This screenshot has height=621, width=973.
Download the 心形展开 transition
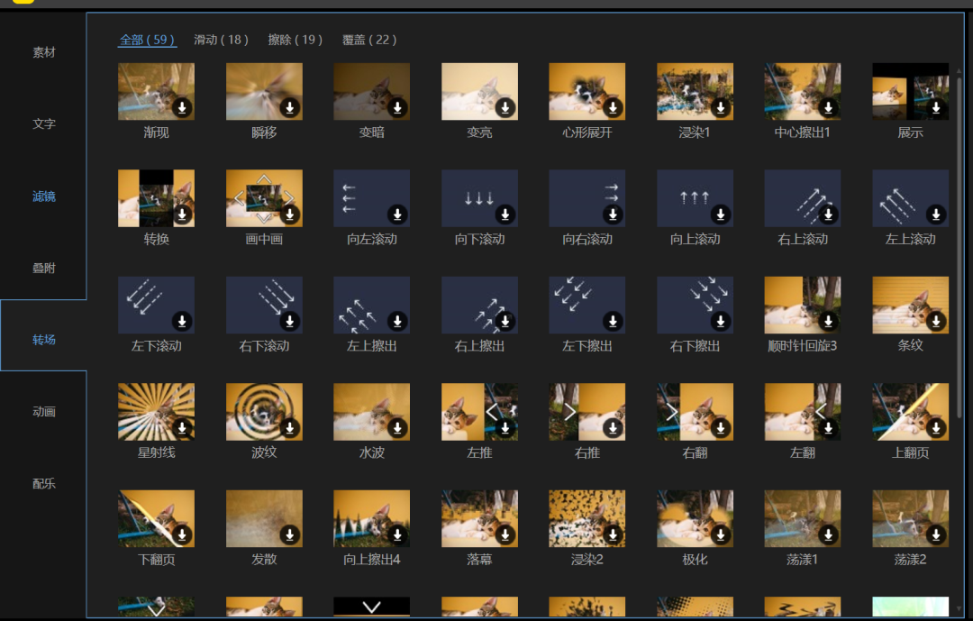(614, 107)
